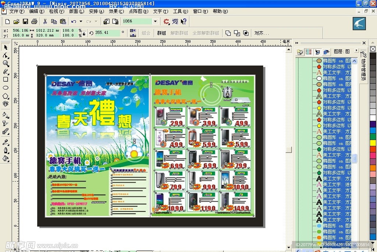This screenshot has width=377, height=252.
Task: Select the Polygon tool
Action: coord(6,96)
